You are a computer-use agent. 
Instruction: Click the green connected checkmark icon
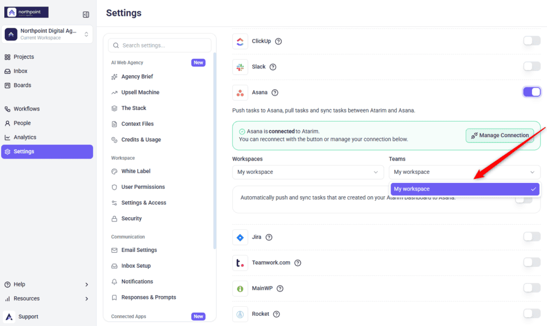click(242, 132)
